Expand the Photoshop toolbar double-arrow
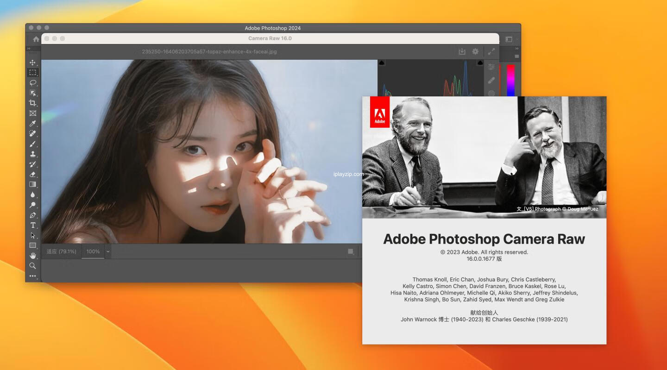Viewport: 667px width, 370px height. point(29,49)
